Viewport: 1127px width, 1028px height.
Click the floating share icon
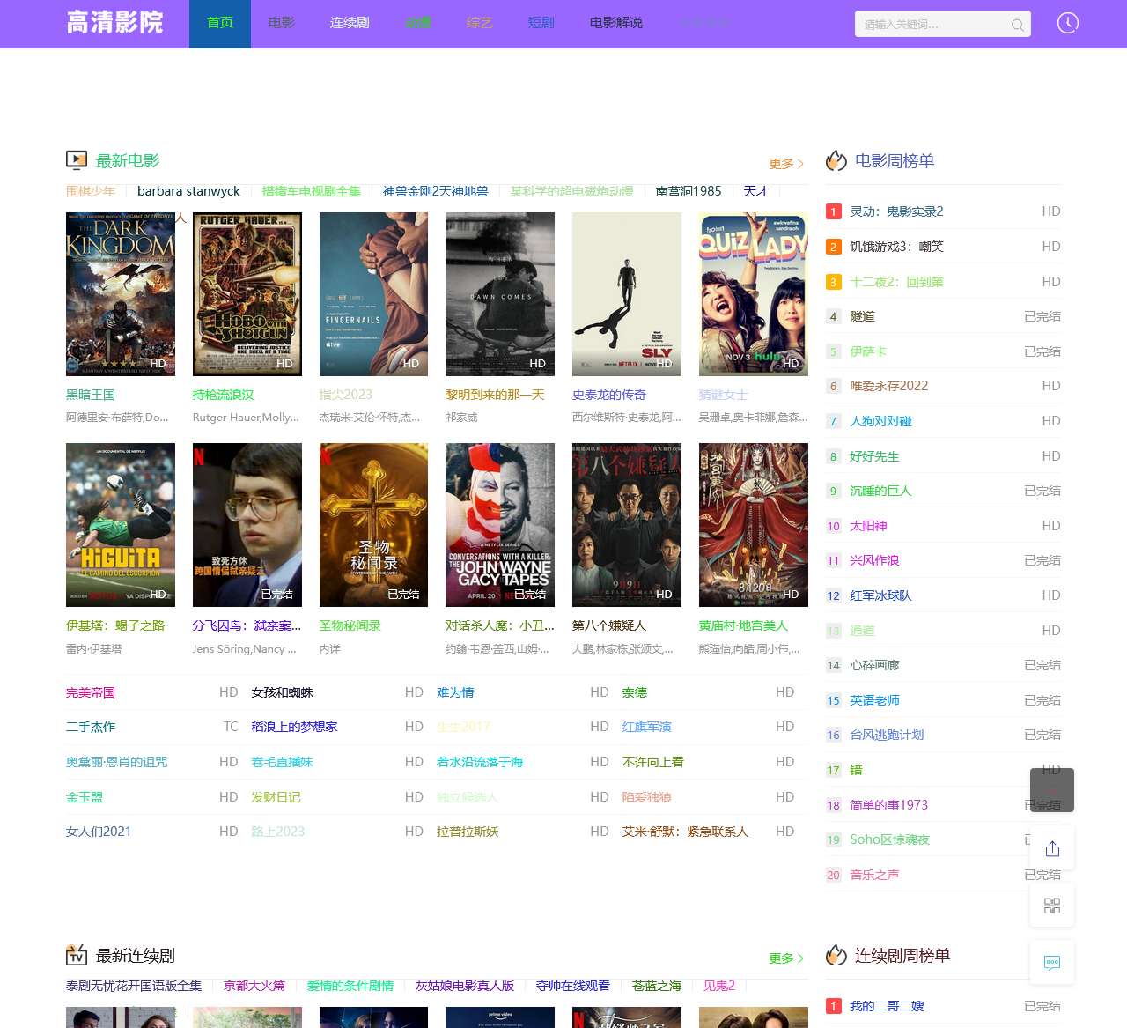1052,848
